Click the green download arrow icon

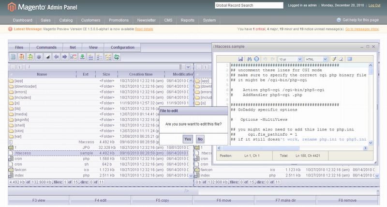point(82,57)
